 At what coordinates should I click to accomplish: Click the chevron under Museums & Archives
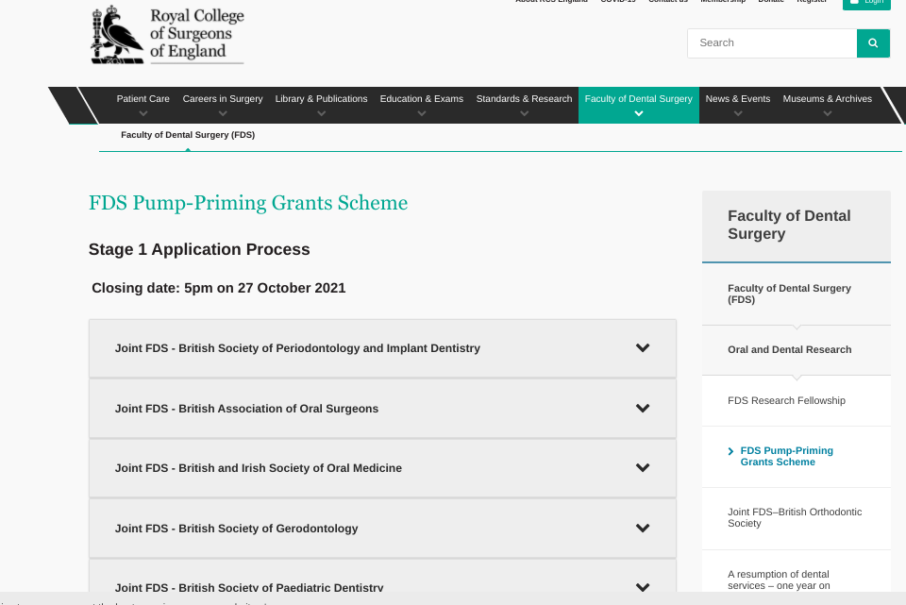click(x=828, y=114)
